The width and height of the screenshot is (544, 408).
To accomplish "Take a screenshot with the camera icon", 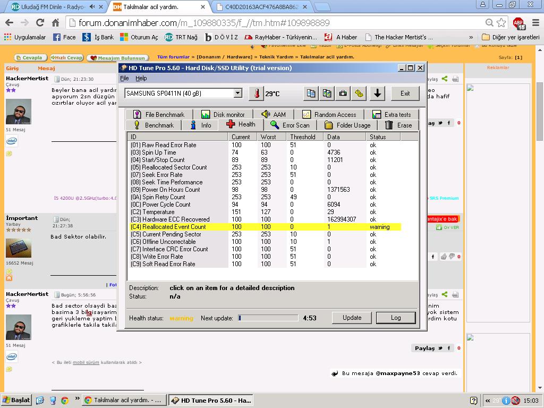I will point(343,93).
